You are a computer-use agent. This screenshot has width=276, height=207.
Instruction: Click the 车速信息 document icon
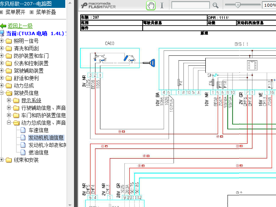point(23,130)
